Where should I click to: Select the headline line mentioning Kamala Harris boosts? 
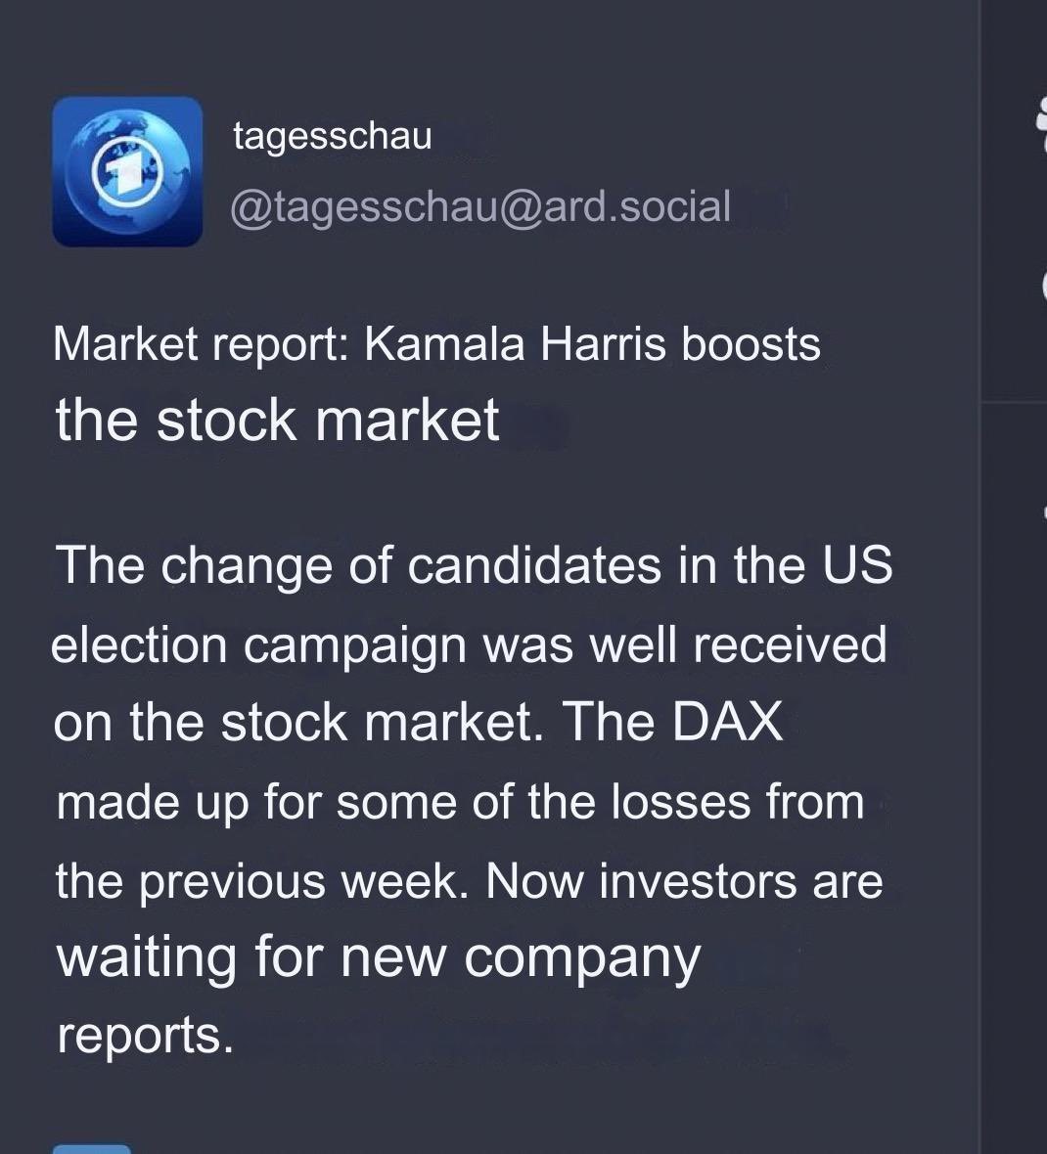point(436,343)
